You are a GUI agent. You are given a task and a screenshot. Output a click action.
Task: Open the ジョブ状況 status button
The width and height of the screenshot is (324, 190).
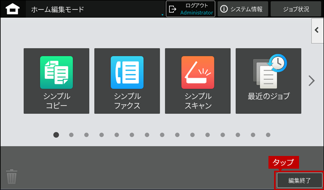coord(296,9)
